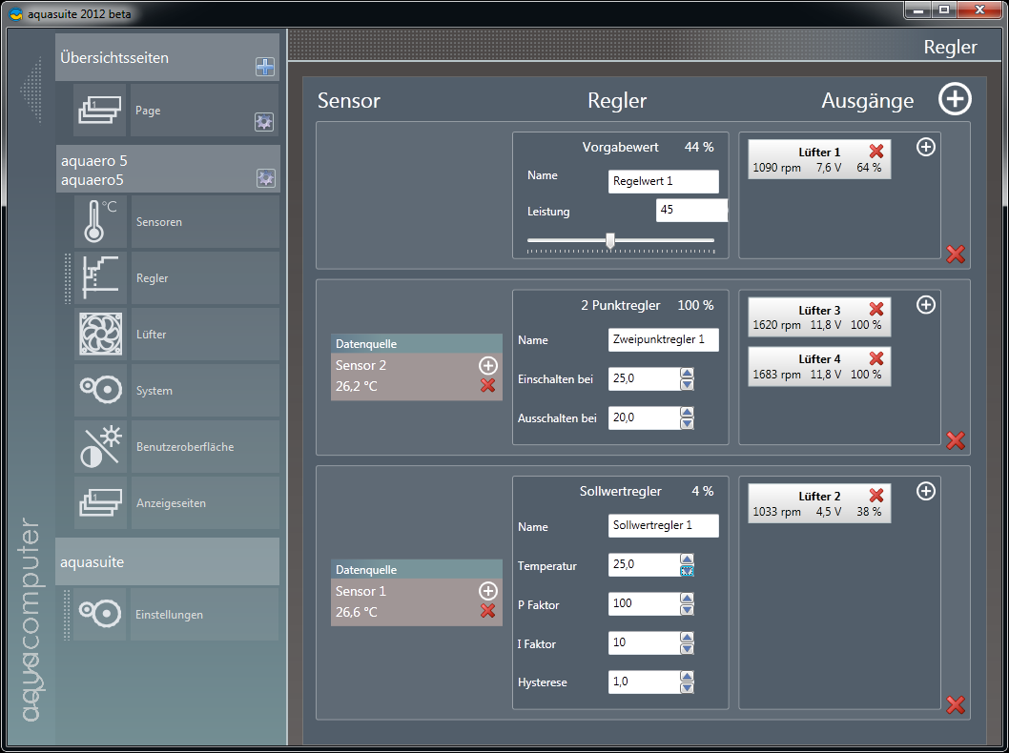1009x753 pixels.
Task: Select the Sensor 2 Datenquelle box
Action: 417,367
